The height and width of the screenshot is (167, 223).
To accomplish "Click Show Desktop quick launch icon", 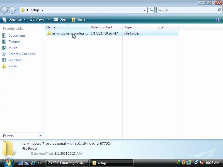I will pyautogui.click(x=20, y=163).
